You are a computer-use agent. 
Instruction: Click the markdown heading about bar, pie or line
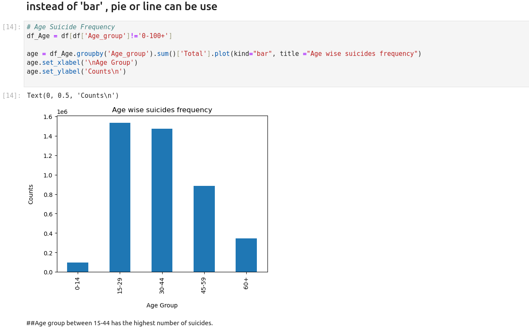tap(122, 7)
